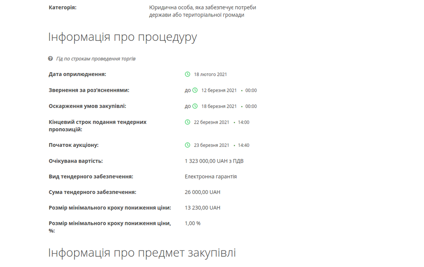This screenshot has height=267, width=424.
Task: Select the date '22 березня 2021'
Action: click(212, 122)
